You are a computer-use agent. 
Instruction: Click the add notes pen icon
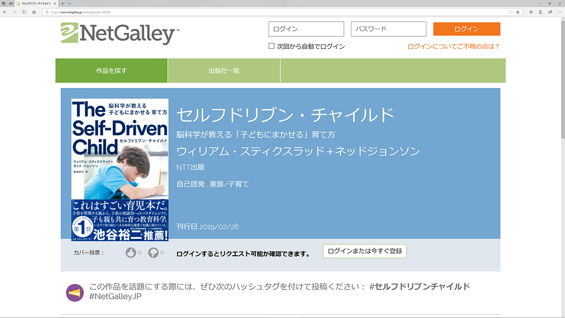[540, 12]
